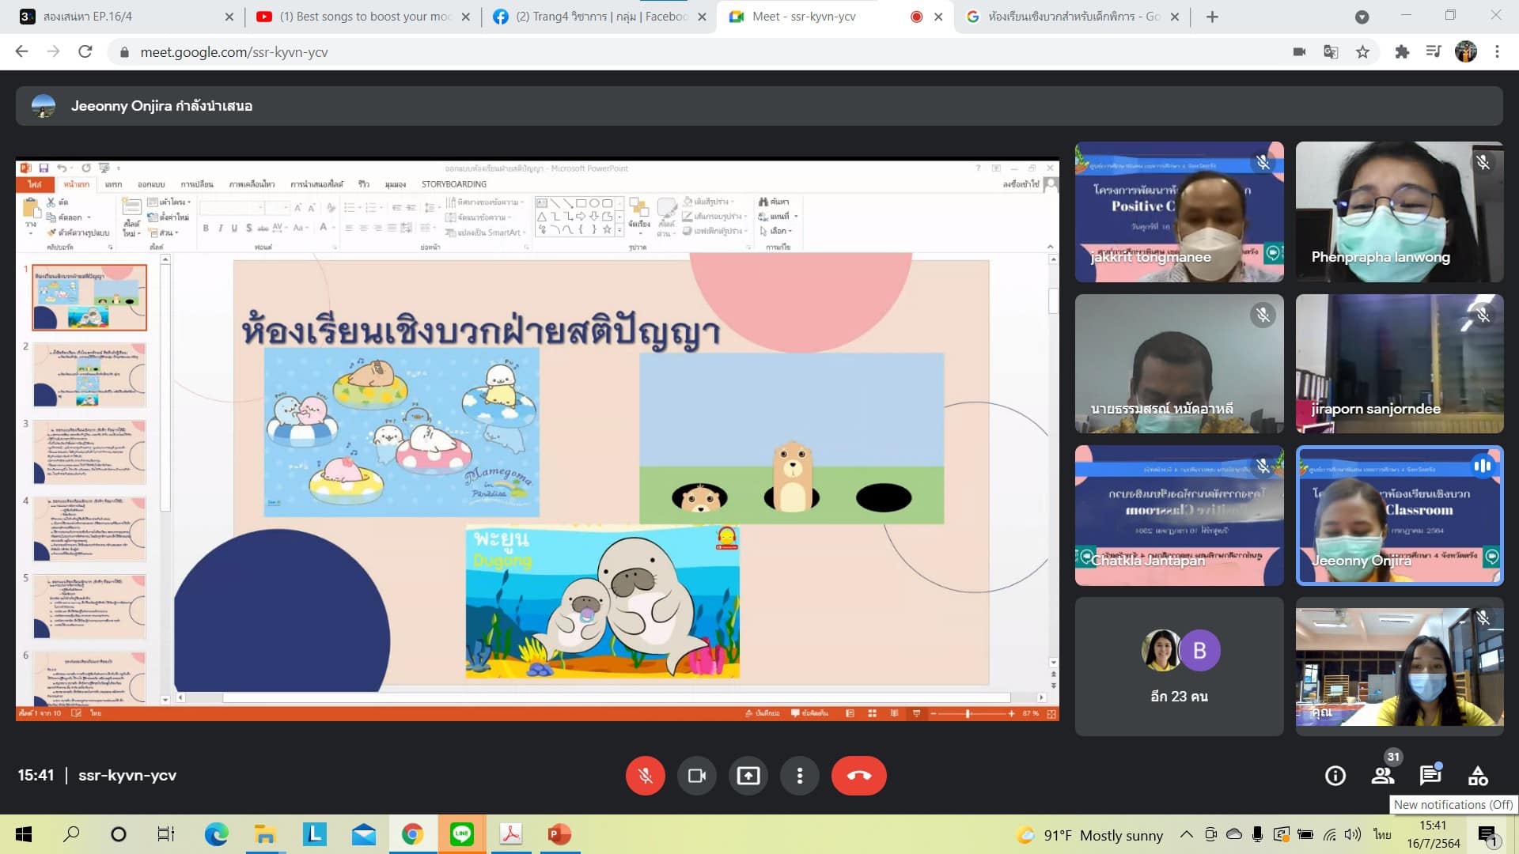
Task: Select the Phenprapha lanwong video tile
Action: coord(1400,212)
